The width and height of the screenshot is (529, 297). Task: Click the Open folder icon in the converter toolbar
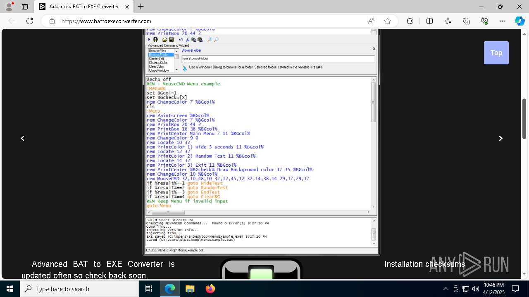pyautogui.click(x=165, y=40)
